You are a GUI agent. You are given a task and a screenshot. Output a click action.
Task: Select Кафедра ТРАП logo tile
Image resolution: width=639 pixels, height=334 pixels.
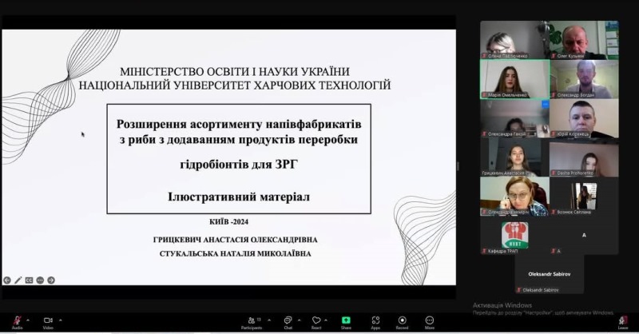click(x=514, y=236)
